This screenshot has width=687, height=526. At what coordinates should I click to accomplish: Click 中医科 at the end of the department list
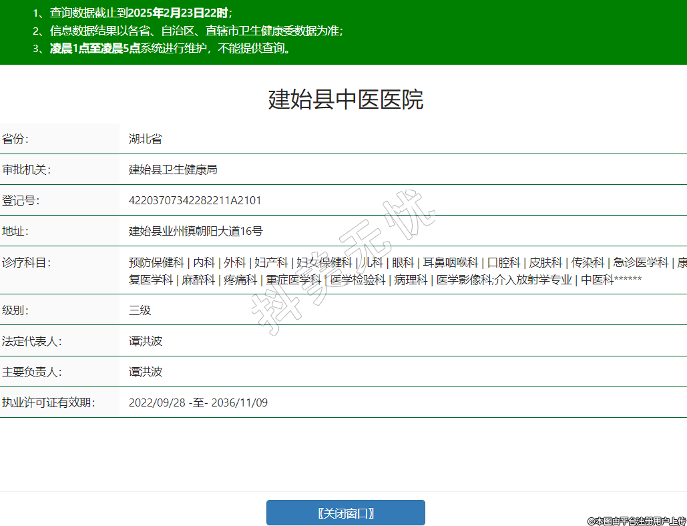click(597, 280)
